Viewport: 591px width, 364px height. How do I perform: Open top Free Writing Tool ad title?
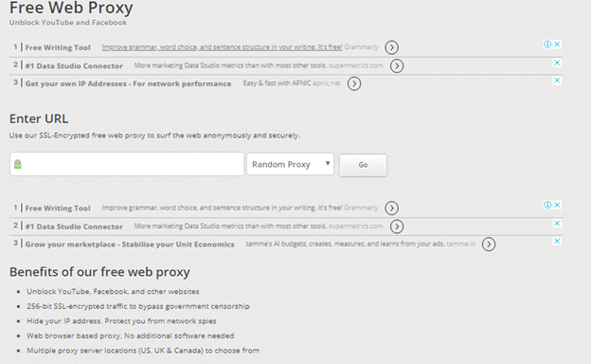point(58,47)
